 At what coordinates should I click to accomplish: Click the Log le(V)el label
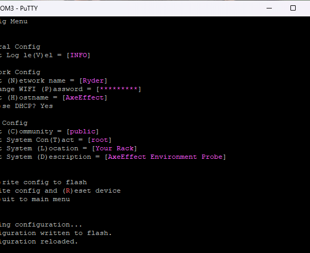[x=30, y=55]
